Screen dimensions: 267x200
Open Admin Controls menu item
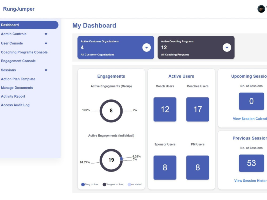(14, 34)
